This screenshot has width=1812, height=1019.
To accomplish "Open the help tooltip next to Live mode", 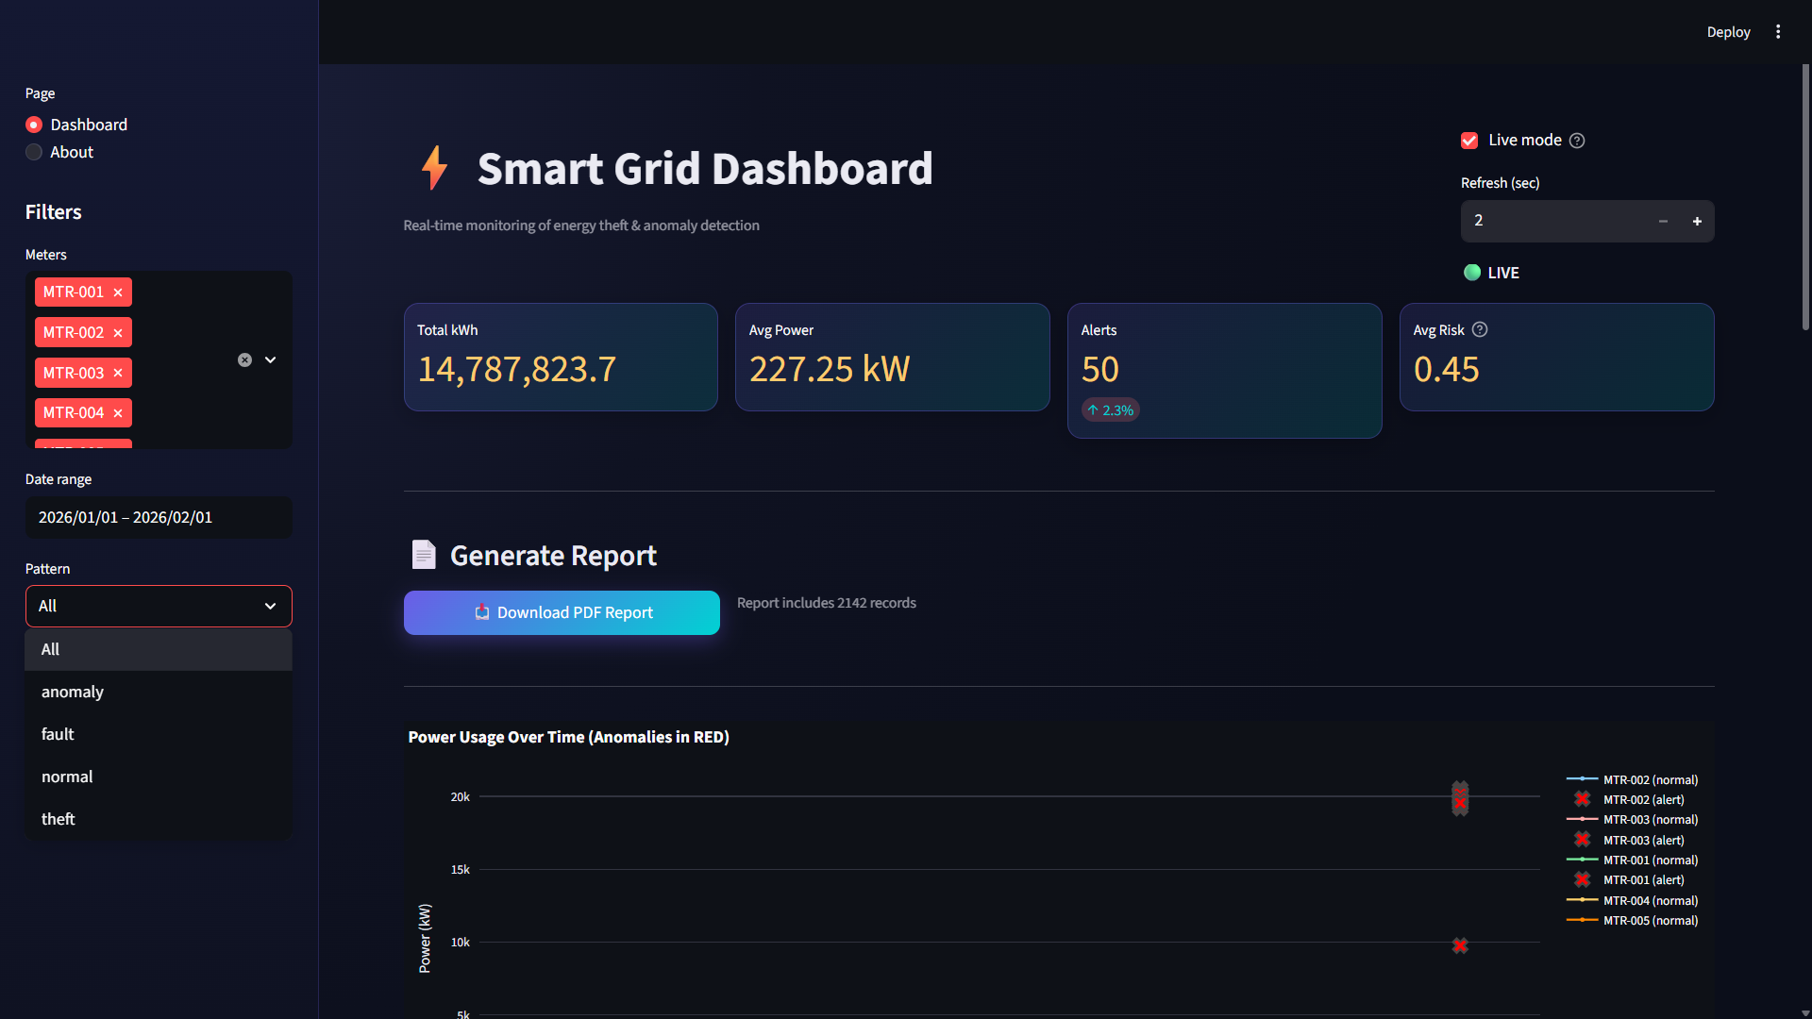I will (1577, 140).
